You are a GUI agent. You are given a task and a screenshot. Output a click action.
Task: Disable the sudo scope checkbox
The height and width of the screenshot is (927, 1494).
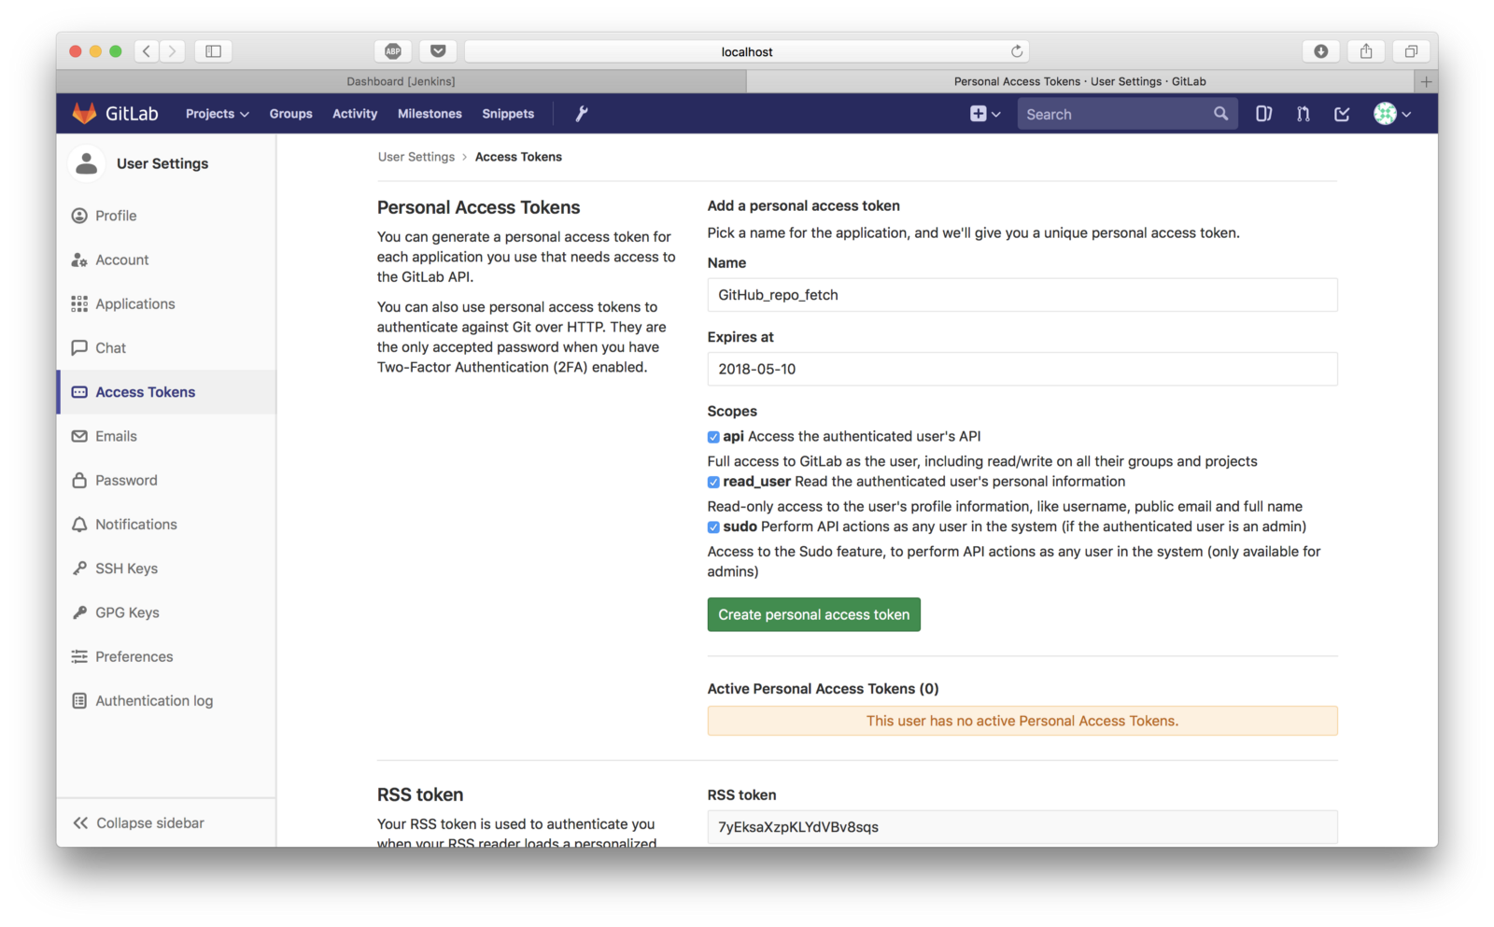coord(713,527)
